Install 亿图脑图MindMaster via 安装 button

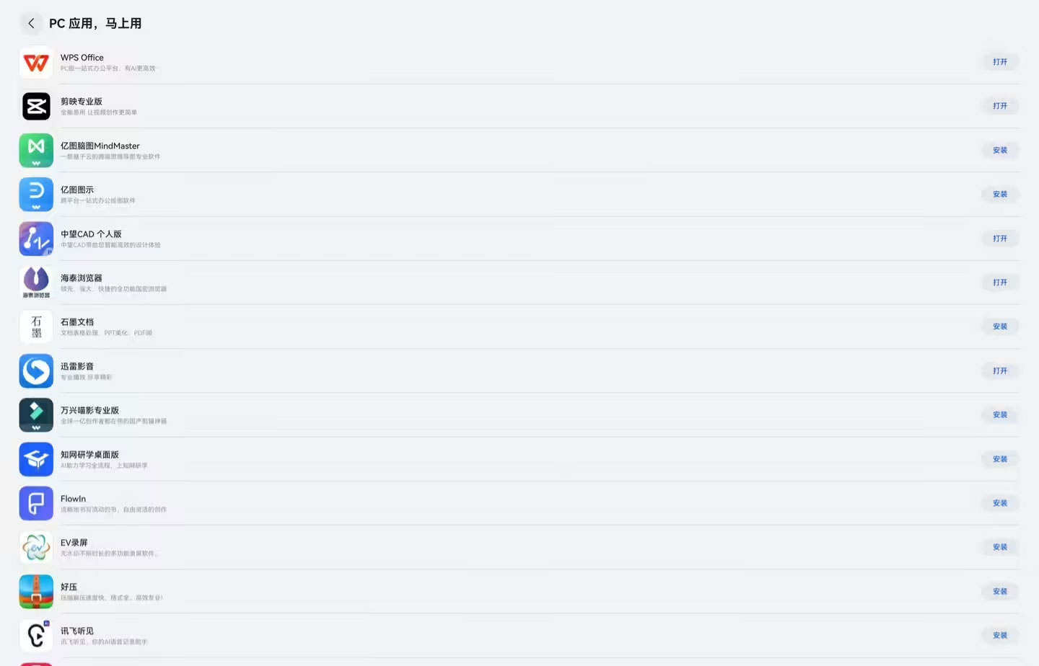tap(999, 151)
